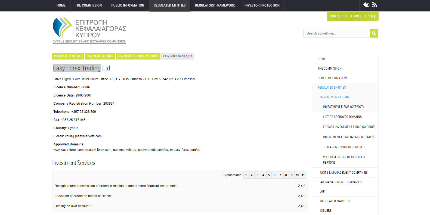Open The Commission top menu
The height and width of the screenshot is (215, 430).
click(88, 5)
